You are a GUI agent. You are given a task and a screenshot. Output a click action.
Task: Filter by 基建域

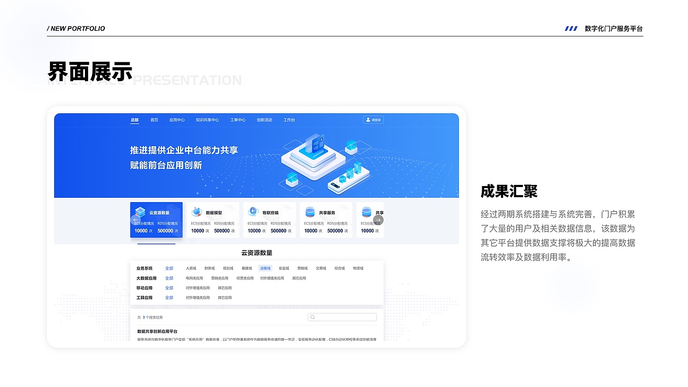click(x=247, y=268)
